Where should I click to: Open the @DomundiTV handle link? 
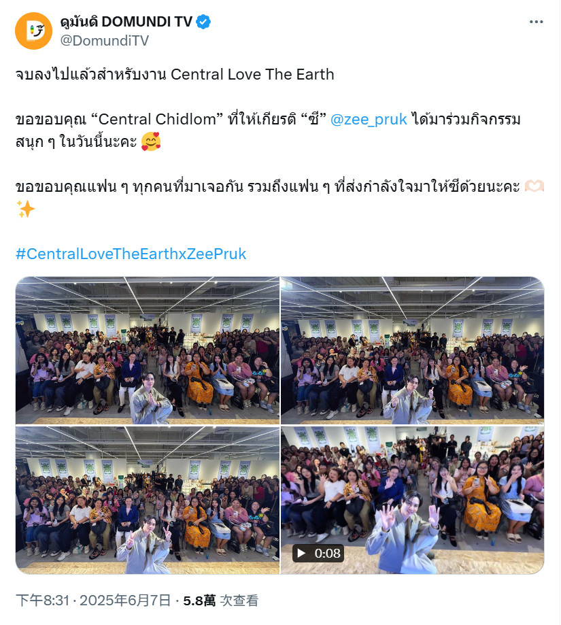(x=105, y=41)
